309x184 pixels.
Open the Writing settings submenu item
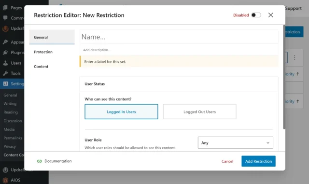(10, 103)
